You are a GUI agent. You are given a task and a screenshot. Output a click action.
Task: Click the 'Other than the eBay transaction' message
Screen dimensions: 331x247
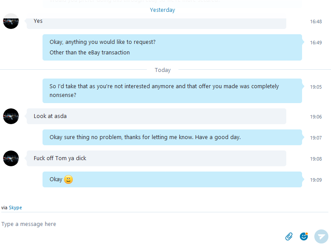(90, 52)
